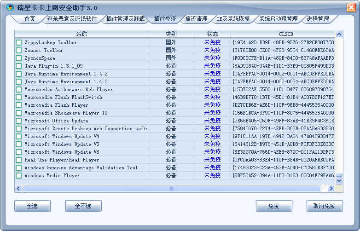Enable the ZycnosSpace checkbox
The image size is (360, 231).
[x=19, y=58]
